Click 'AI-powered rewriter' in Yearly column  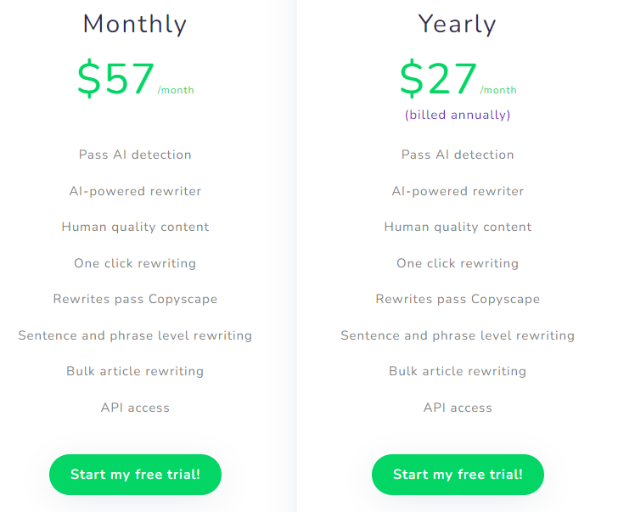click(x=458, y=191)
